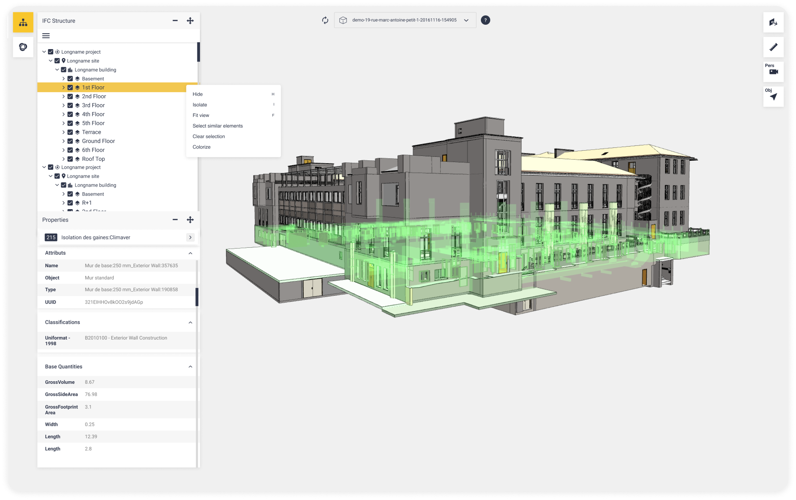
Task: Collapse the Classifications section
Action: point(190,322)
